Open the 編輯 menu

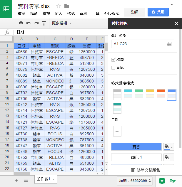(x=34, y=14)
